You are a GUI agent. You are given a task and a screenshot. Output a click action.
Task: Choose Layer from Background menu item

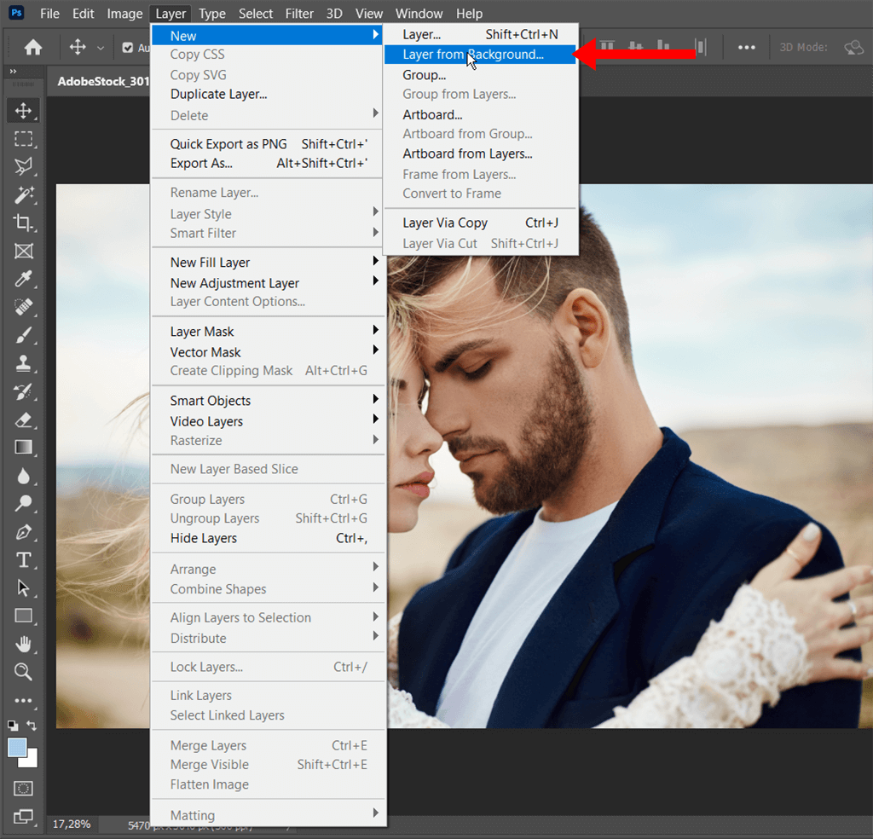473,55
